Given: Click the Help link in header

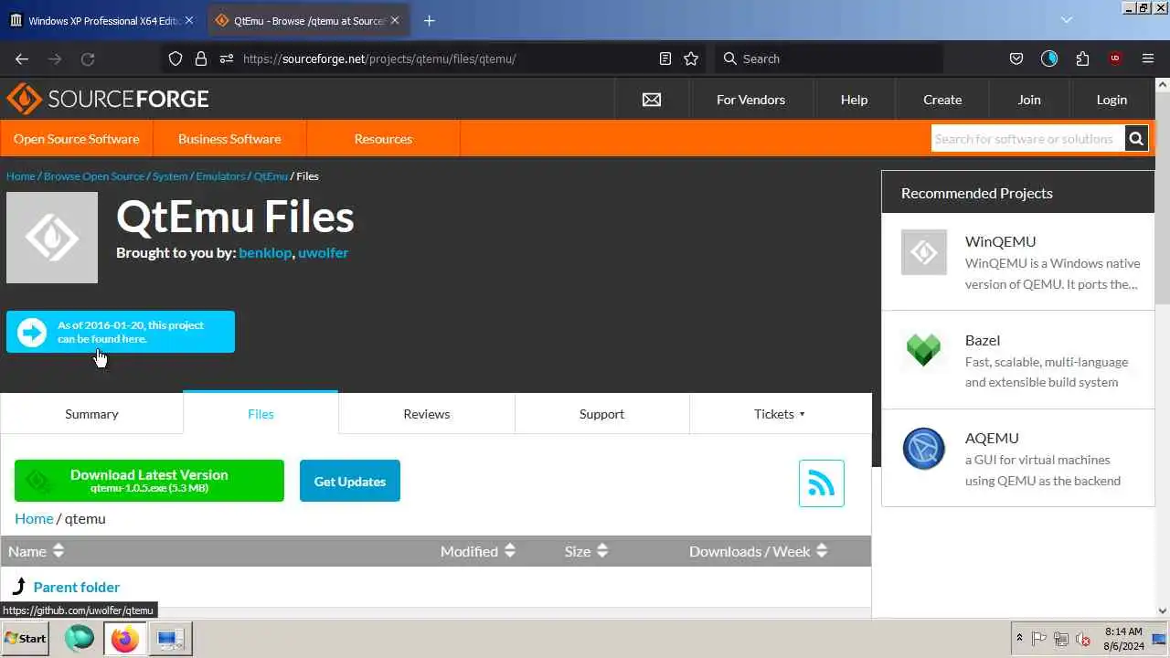Looking at the screenshot, I should click(x=854, y=100).
